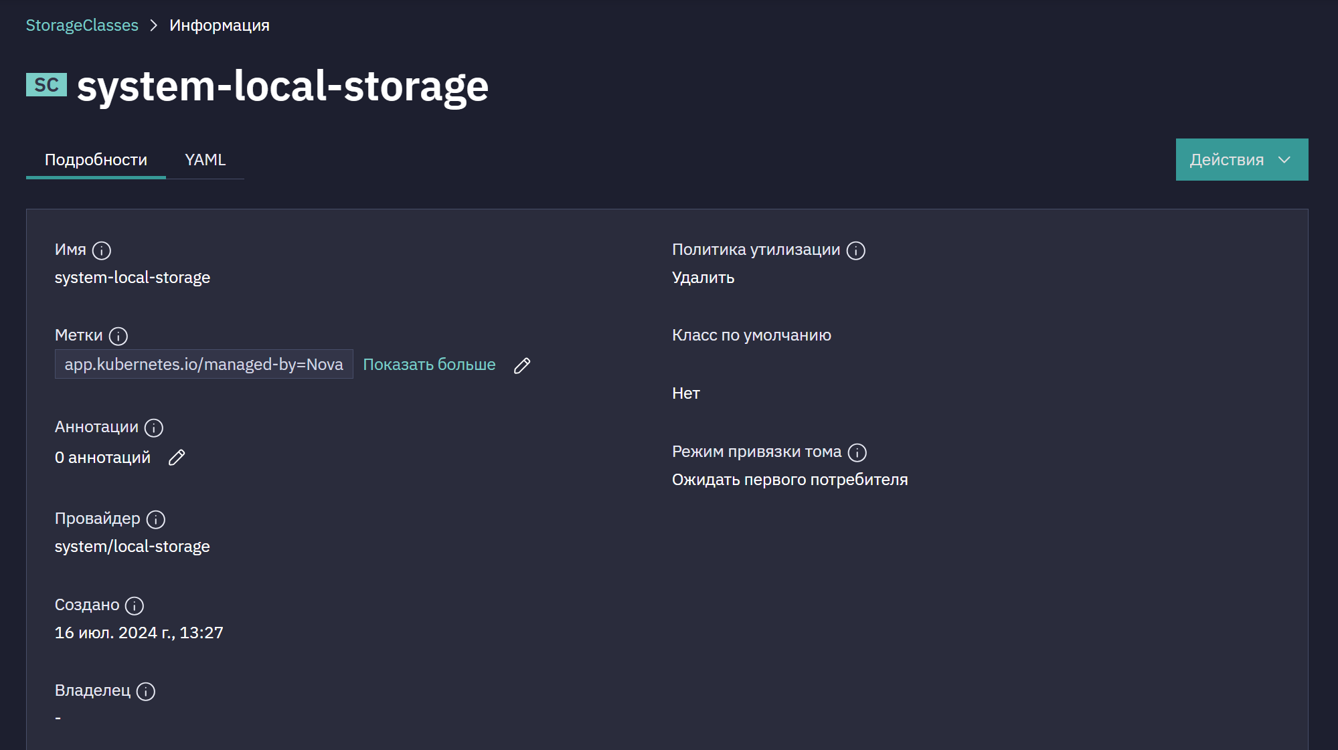1338x750 pixels.
Task: Click Показать больше link
Action: (429, 365)
